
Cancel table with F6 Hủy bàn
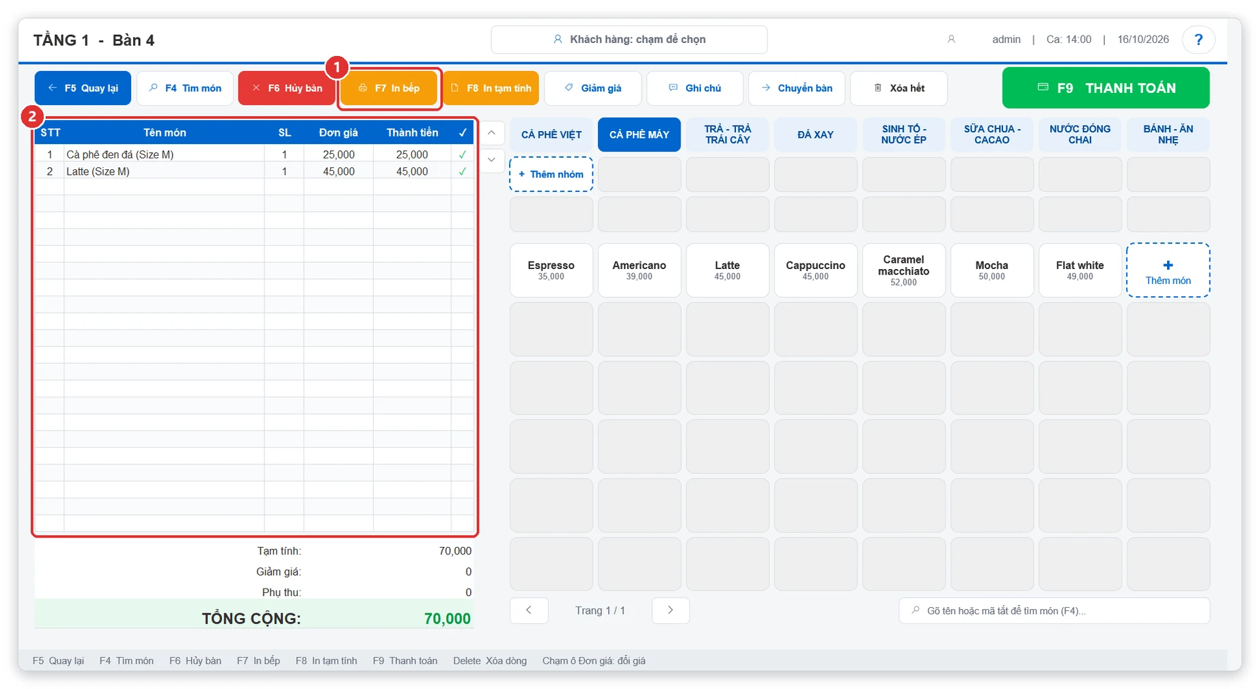286,88
